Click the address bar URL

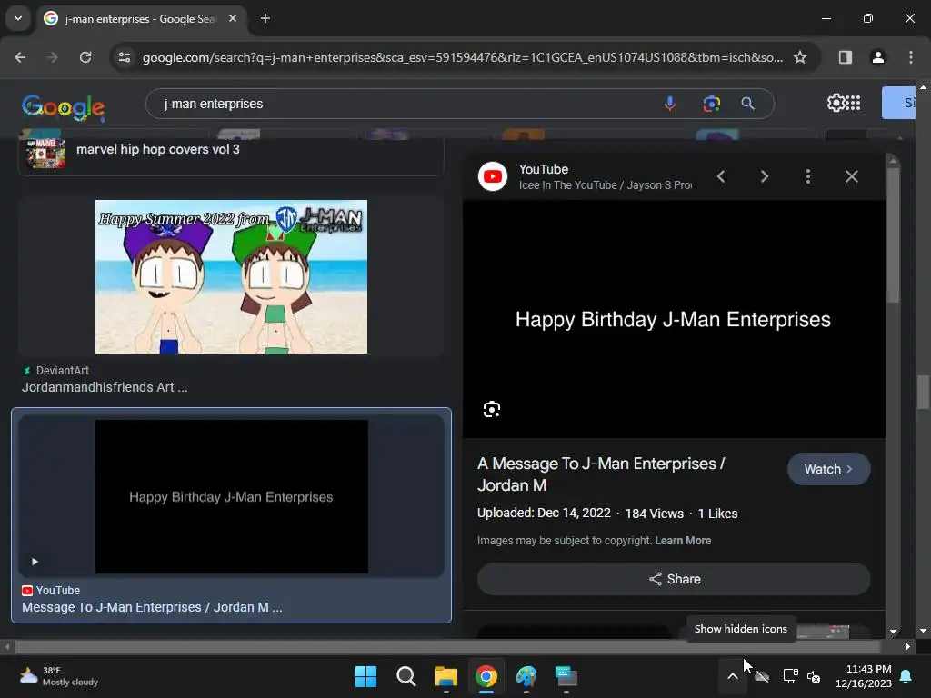click(x=463, y=57)
